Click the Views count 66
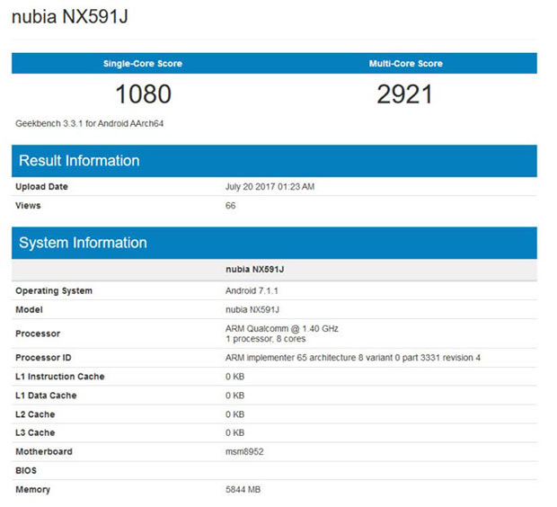The image size is (557, 507). 231,206
